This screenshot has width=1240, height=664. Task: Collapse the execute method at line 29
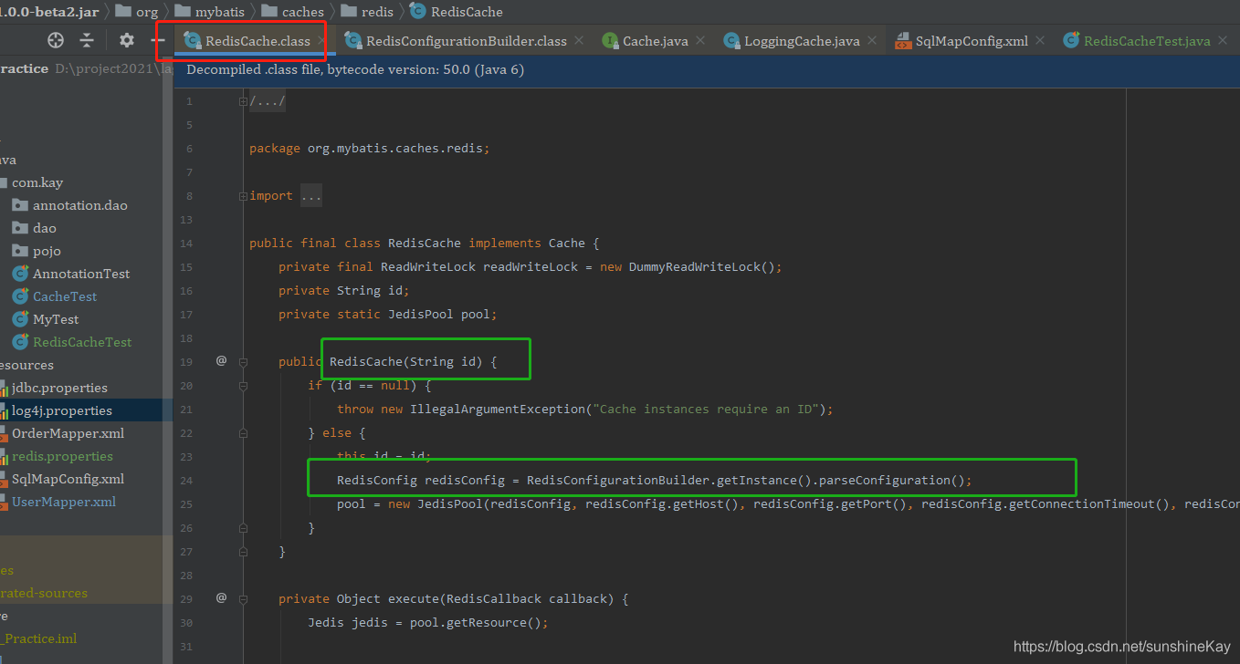[x=243, y=599]
